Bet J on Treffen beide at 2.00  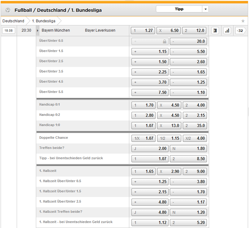click(x=150, y=148)
